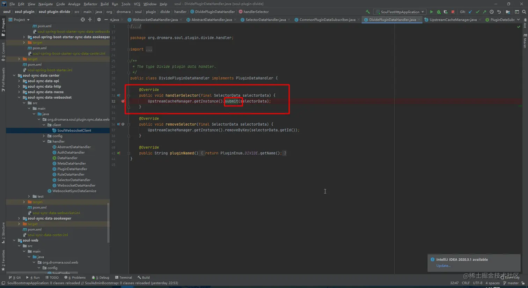Open the Pull Requests tool window stripe button

coord(3,80)
